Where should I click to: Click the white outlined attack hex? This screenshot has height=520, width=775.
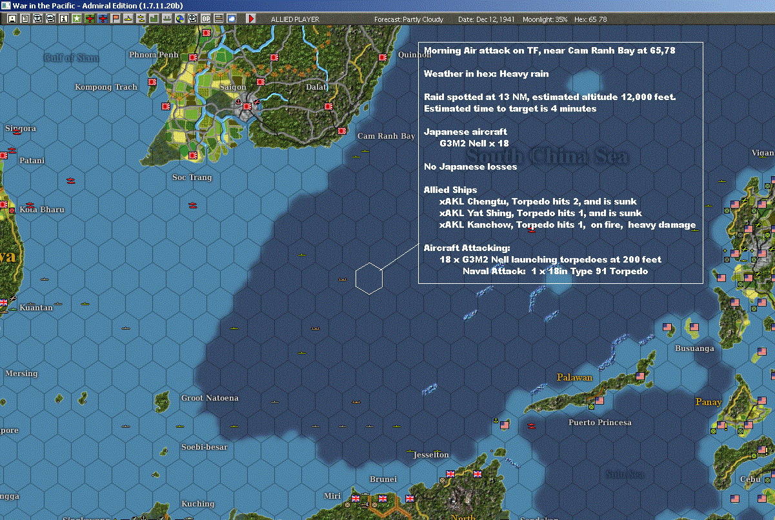(369, 279)
